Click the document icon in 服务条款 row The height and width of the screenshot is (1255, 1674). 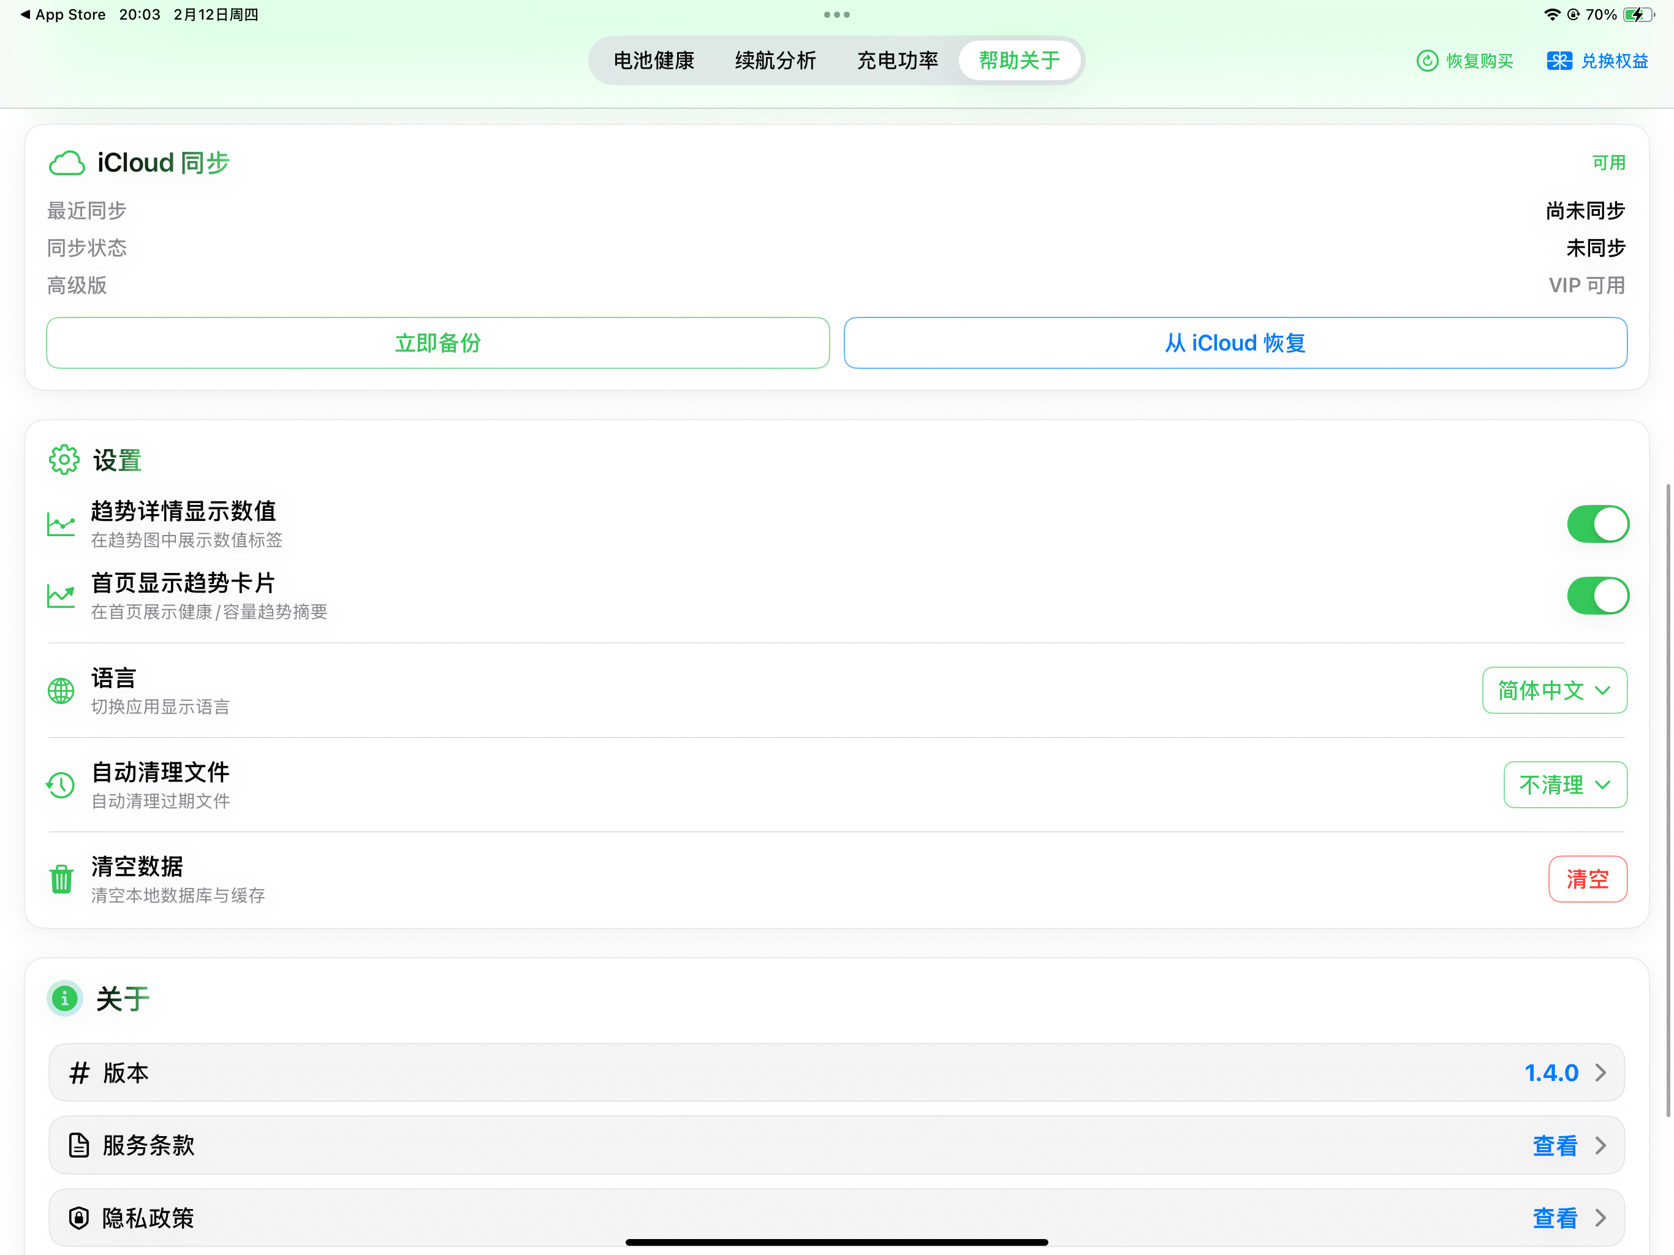click(78, 1145)
